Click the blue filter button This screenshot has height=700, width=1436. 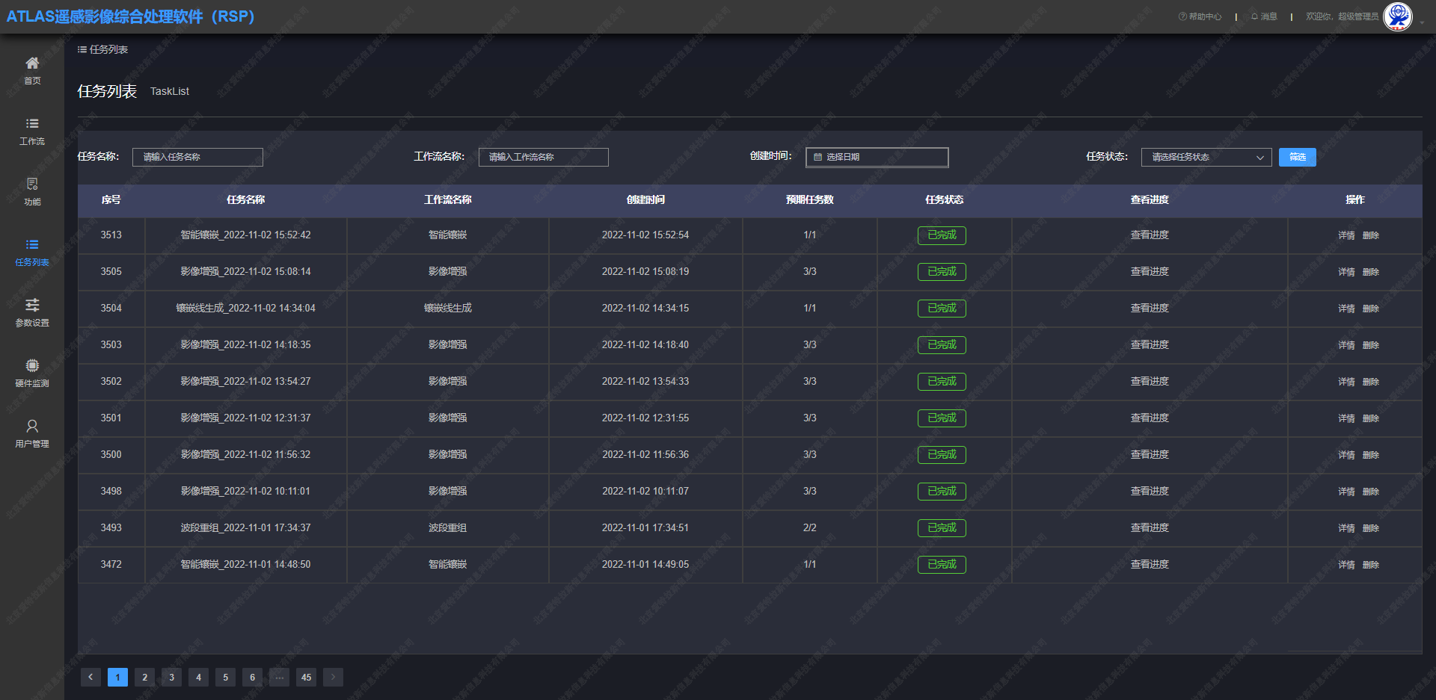tap(1297, 158)
